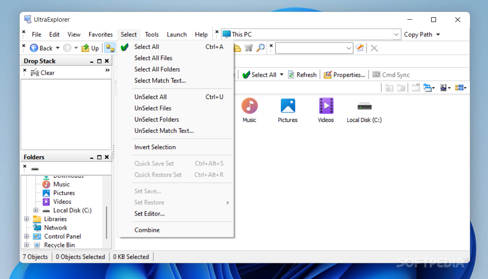The width and height of the screenshot is (488, 279).
Task: Open the This PC address bar dropdown
Action: [396, 34]
